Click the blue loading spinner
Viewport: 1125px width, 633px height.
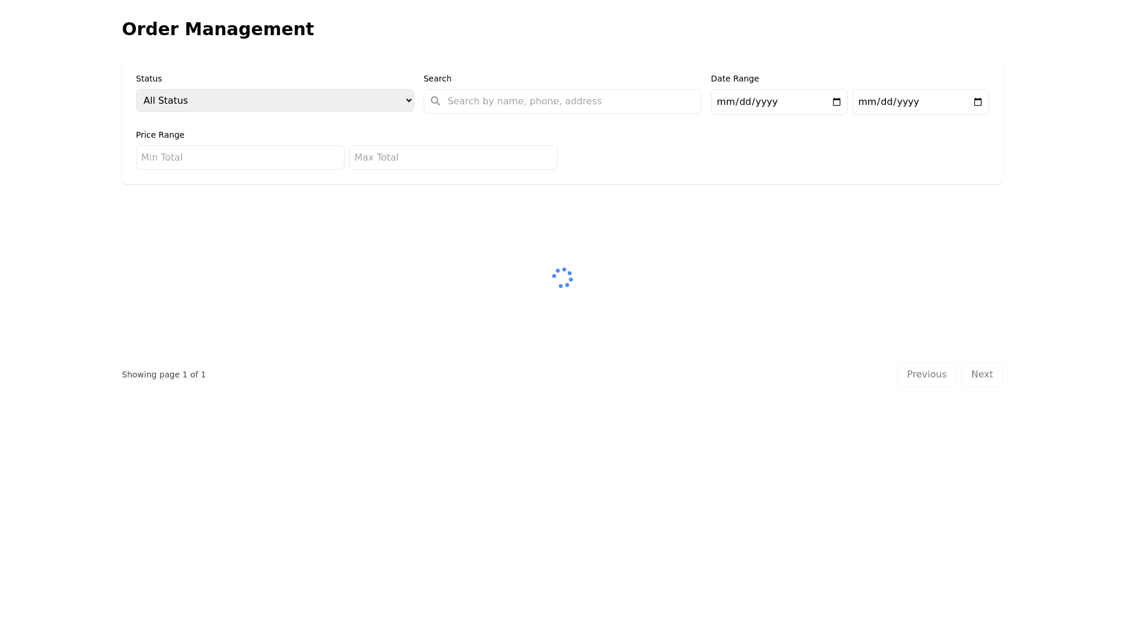562,278
